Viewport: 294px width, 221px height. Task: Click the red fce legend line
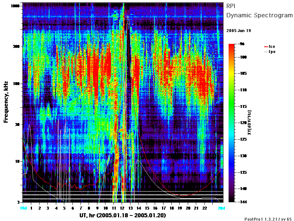[266, 47]
